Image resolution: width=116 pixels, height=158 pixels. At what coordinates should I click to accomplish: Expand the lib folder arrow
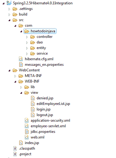click(21, 87)
